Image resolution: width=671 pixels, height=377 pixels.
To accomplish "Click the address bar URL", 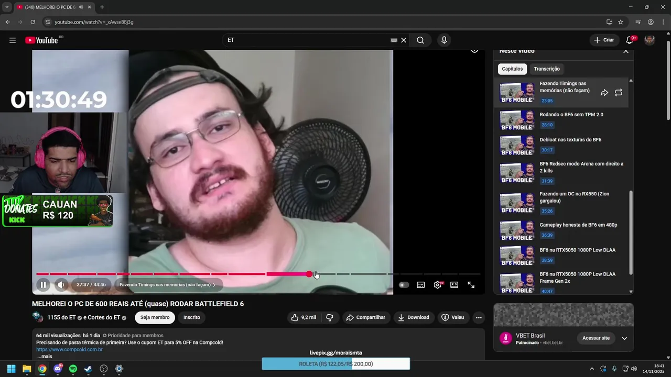I will click(94, 22).
